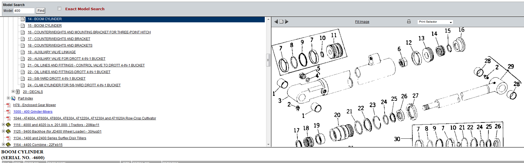This screenshot has height=163, width=524.
Task: Select 15 - BOOM CYLINDER tree item
Action: (45, 26)
